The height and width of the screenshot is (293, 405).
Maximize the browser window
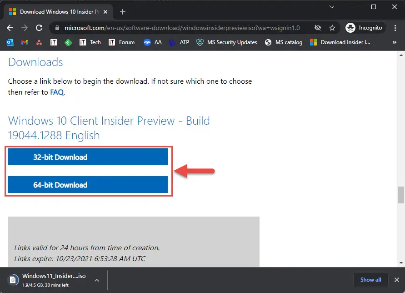click(374, 7)
